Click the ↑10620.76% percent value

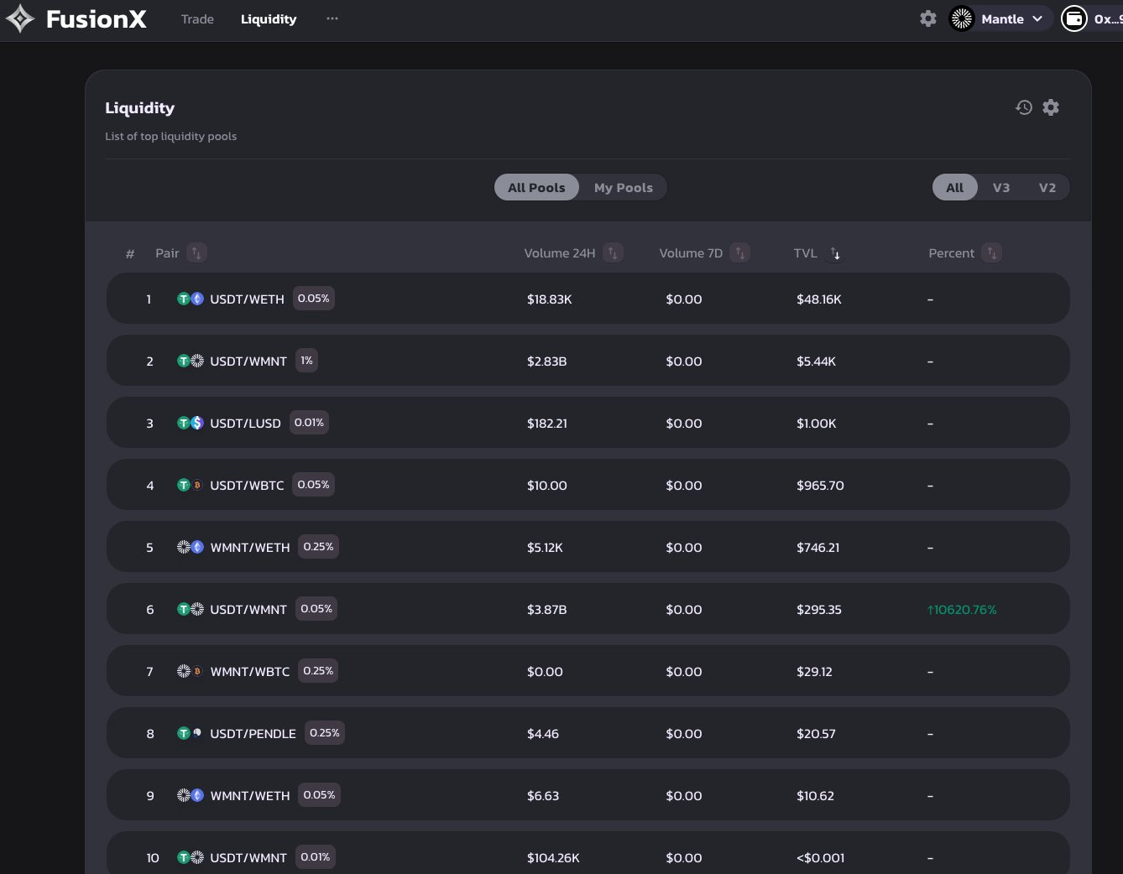click(x=962, y=610)
